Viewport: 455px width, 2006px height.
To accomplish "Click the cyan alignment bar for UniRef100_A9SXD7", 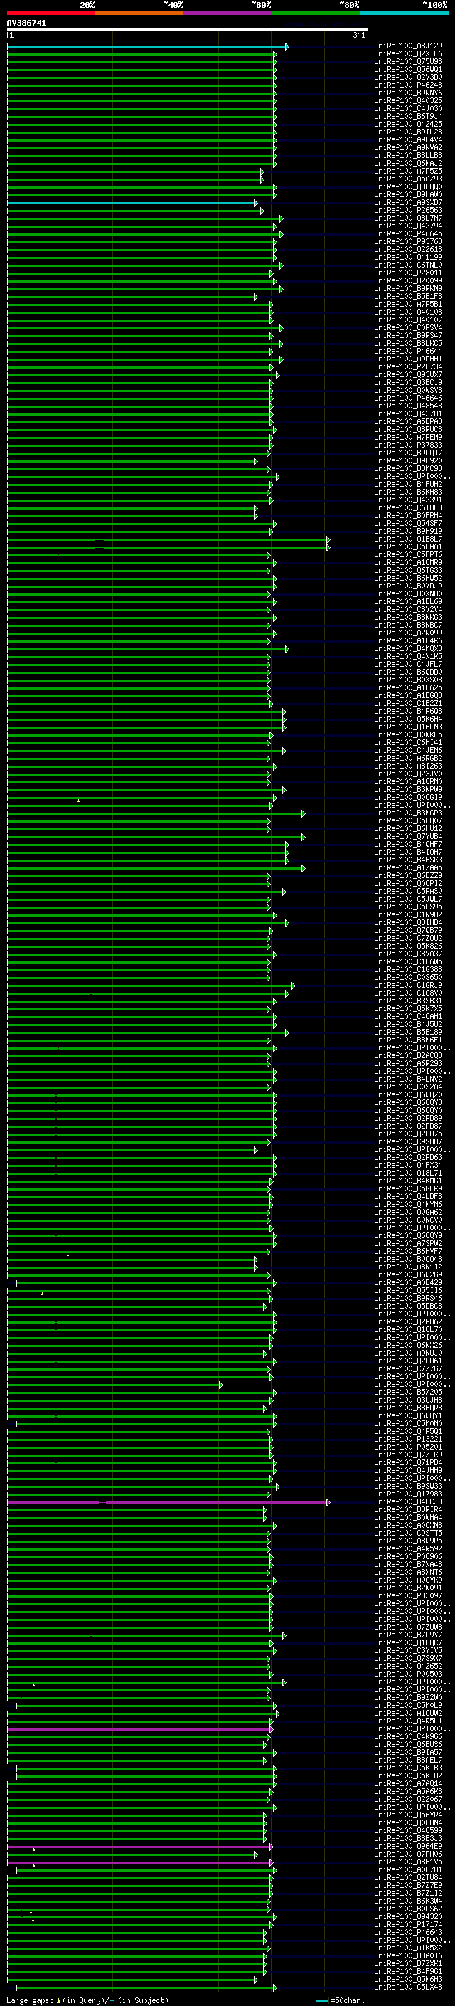I will point(132,203).
